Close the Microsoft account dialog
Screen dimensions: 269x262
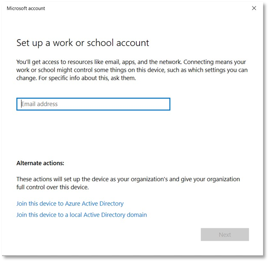[x=254, y=8]
